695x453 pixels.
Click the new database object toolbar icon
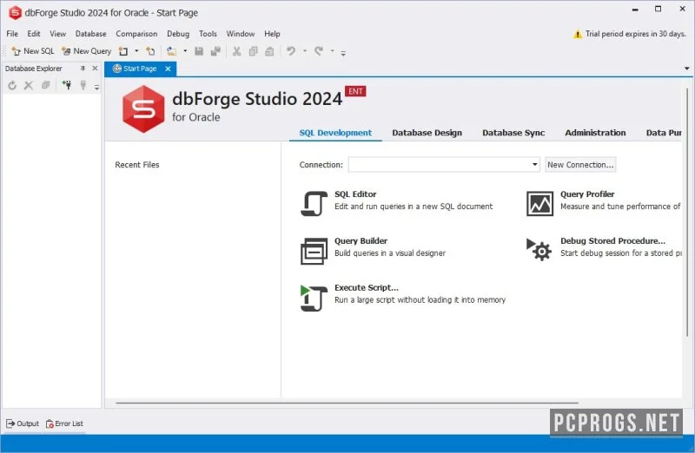[150, 51]
